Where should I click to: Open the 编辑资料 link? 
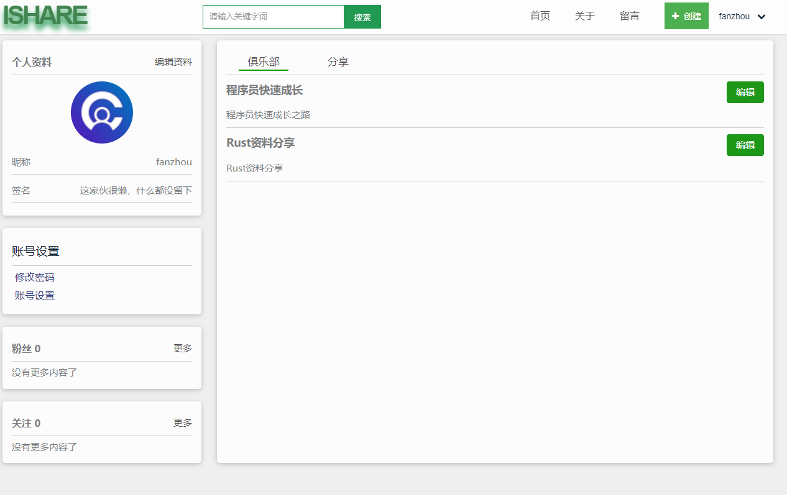173,62
